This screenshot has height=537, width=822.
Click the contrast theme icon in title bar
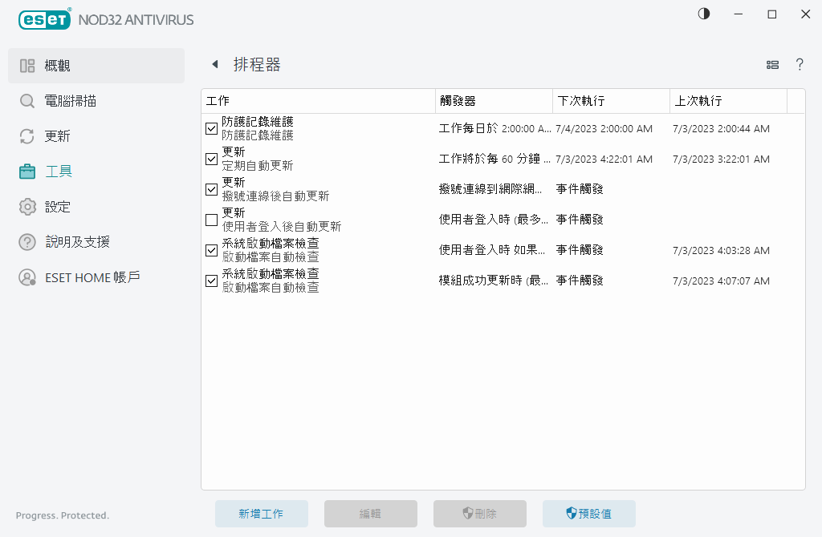tap(703, 14)
